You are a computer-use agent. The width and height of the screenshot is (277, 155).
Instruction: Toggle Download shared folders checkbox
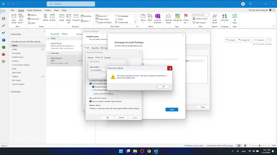[x=93, y=87]
